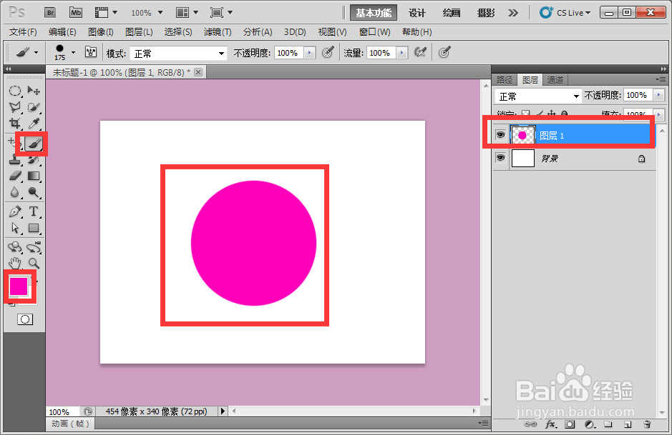This screenshot has width=672, height=435.
Task: Select 基本功能 workspace button
Action: click(374, 13)
